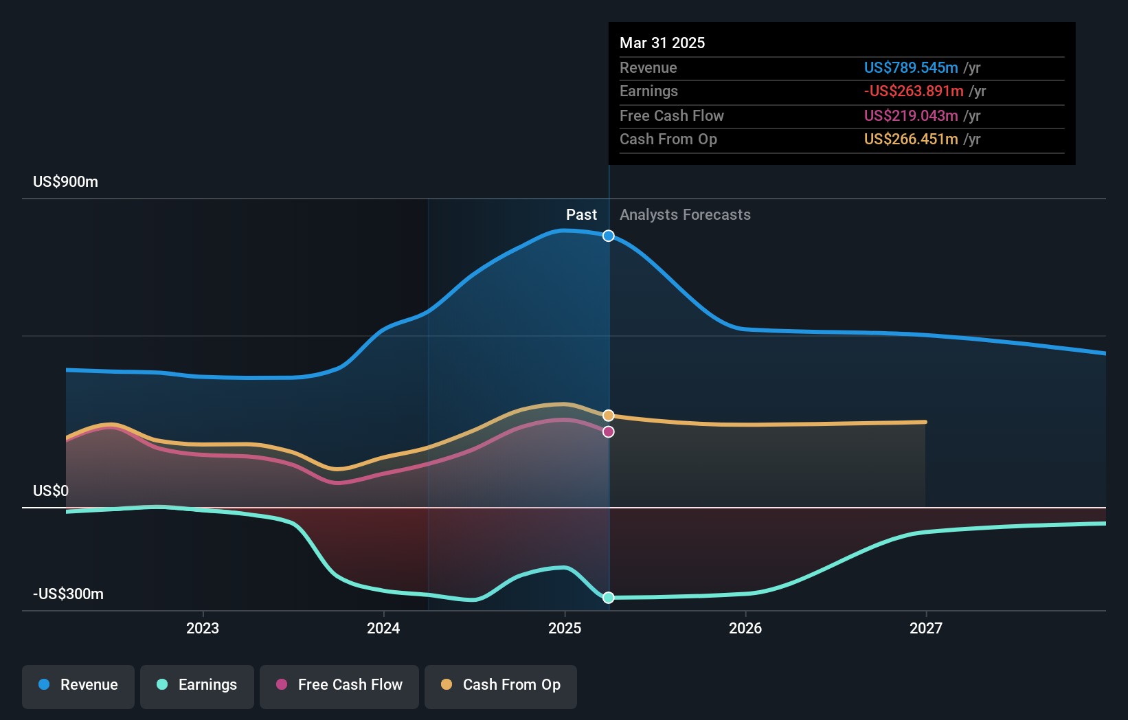This screenshot has height=720, width=1128.
Task: Click the 2023 x-axis label
Action: click(x=203, y=629)
